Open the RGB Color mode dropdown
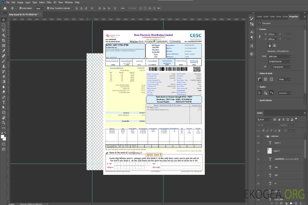This screenshot has height=205, width=308. (279, 57)
